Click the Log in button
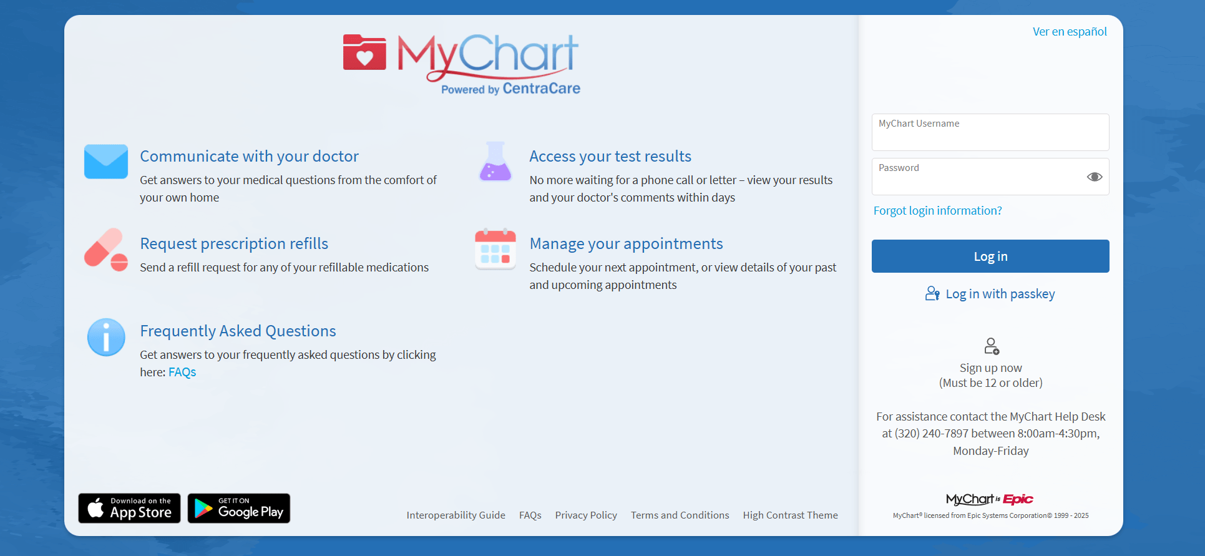 point(990,256)
